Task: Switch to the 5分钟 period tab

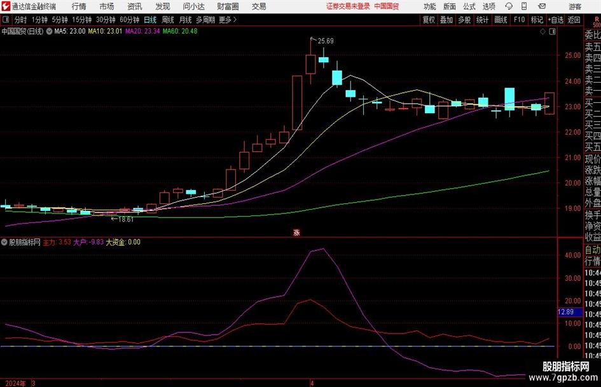Action: coord(60,20)
